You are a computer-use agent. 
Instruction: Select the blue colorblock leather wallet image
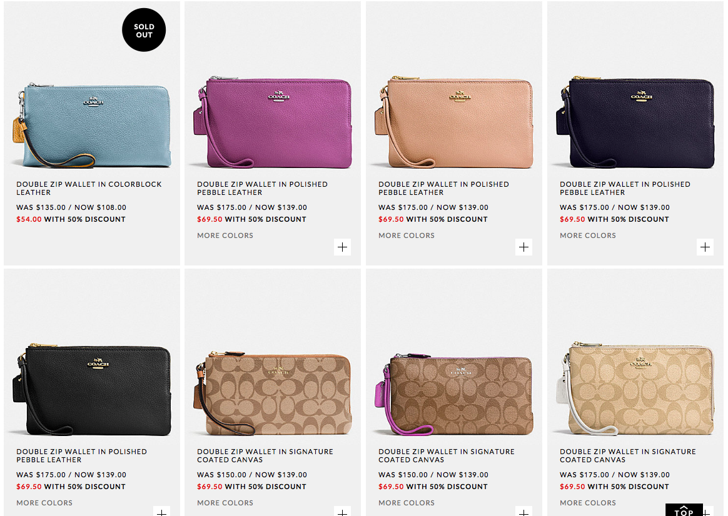[92, 125]
